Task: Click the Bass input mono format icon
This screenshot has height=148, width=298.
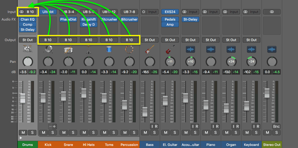Action: [x=144, y=12]
